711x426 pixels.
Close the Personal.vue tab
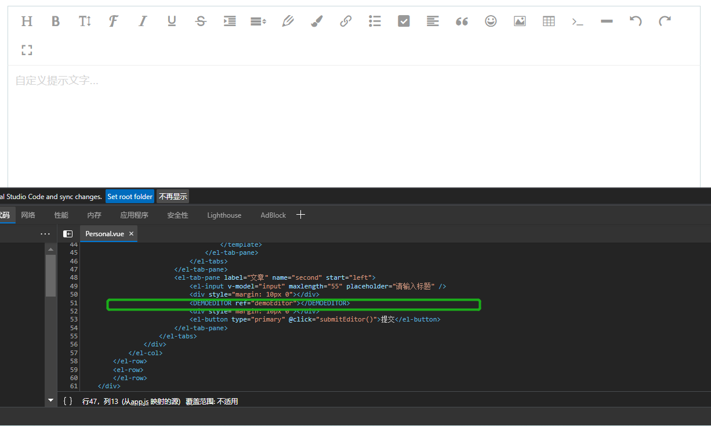(131, 233)
